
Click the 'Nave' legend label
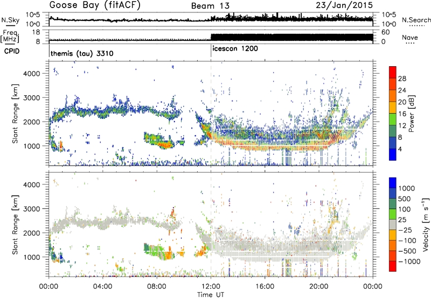409,38
